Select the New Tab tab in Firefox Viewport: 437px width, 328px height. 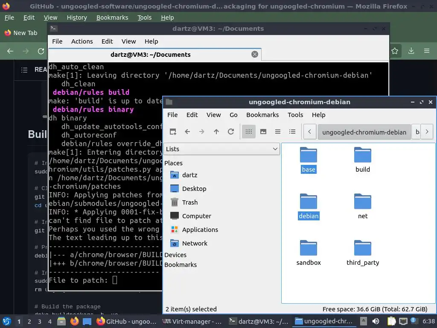[21, 33]
